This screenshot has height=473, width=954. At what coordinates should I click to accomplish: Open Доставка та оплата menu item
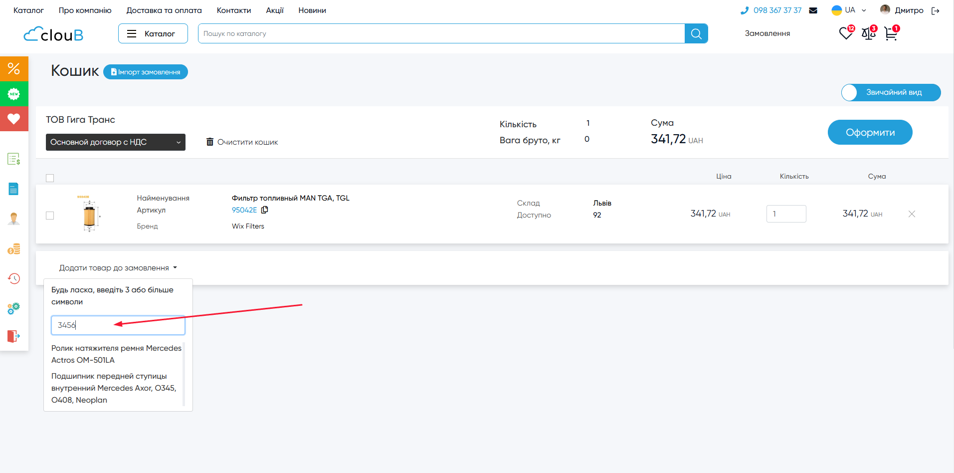[164, 10]
